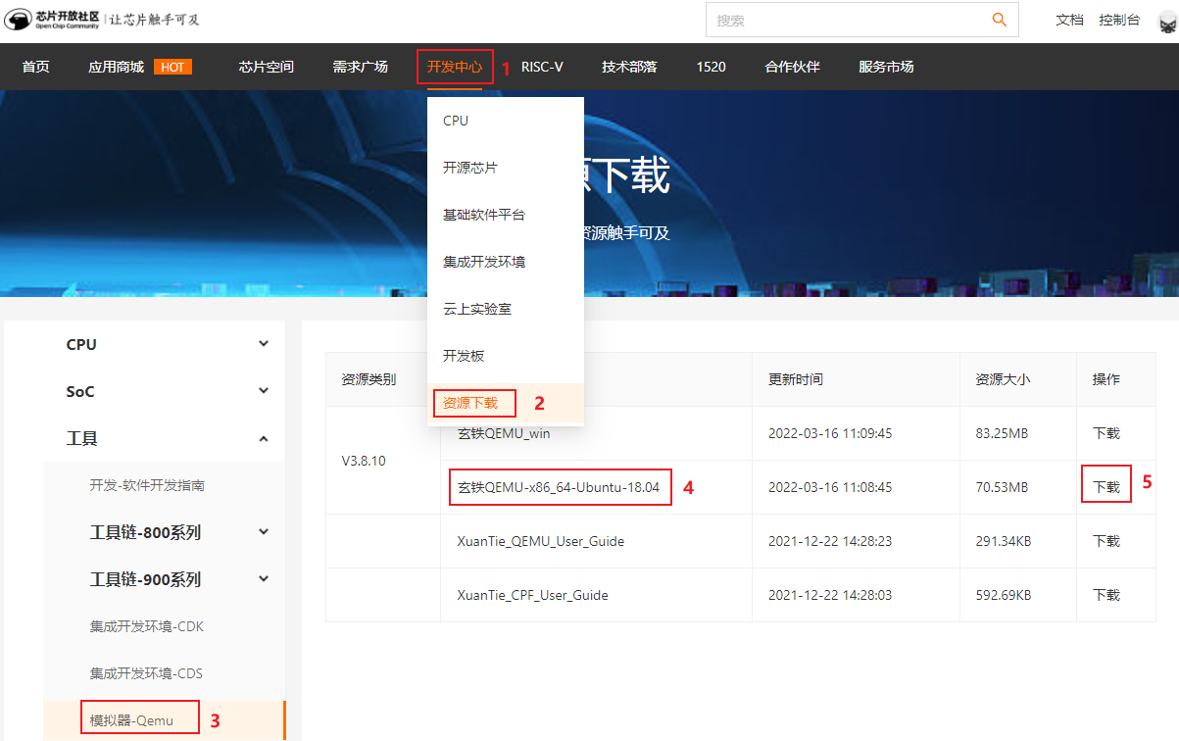Open 需求广场 in the navigation bar
The width and height of the screenshot is (1179, 741).
(360, 67)
